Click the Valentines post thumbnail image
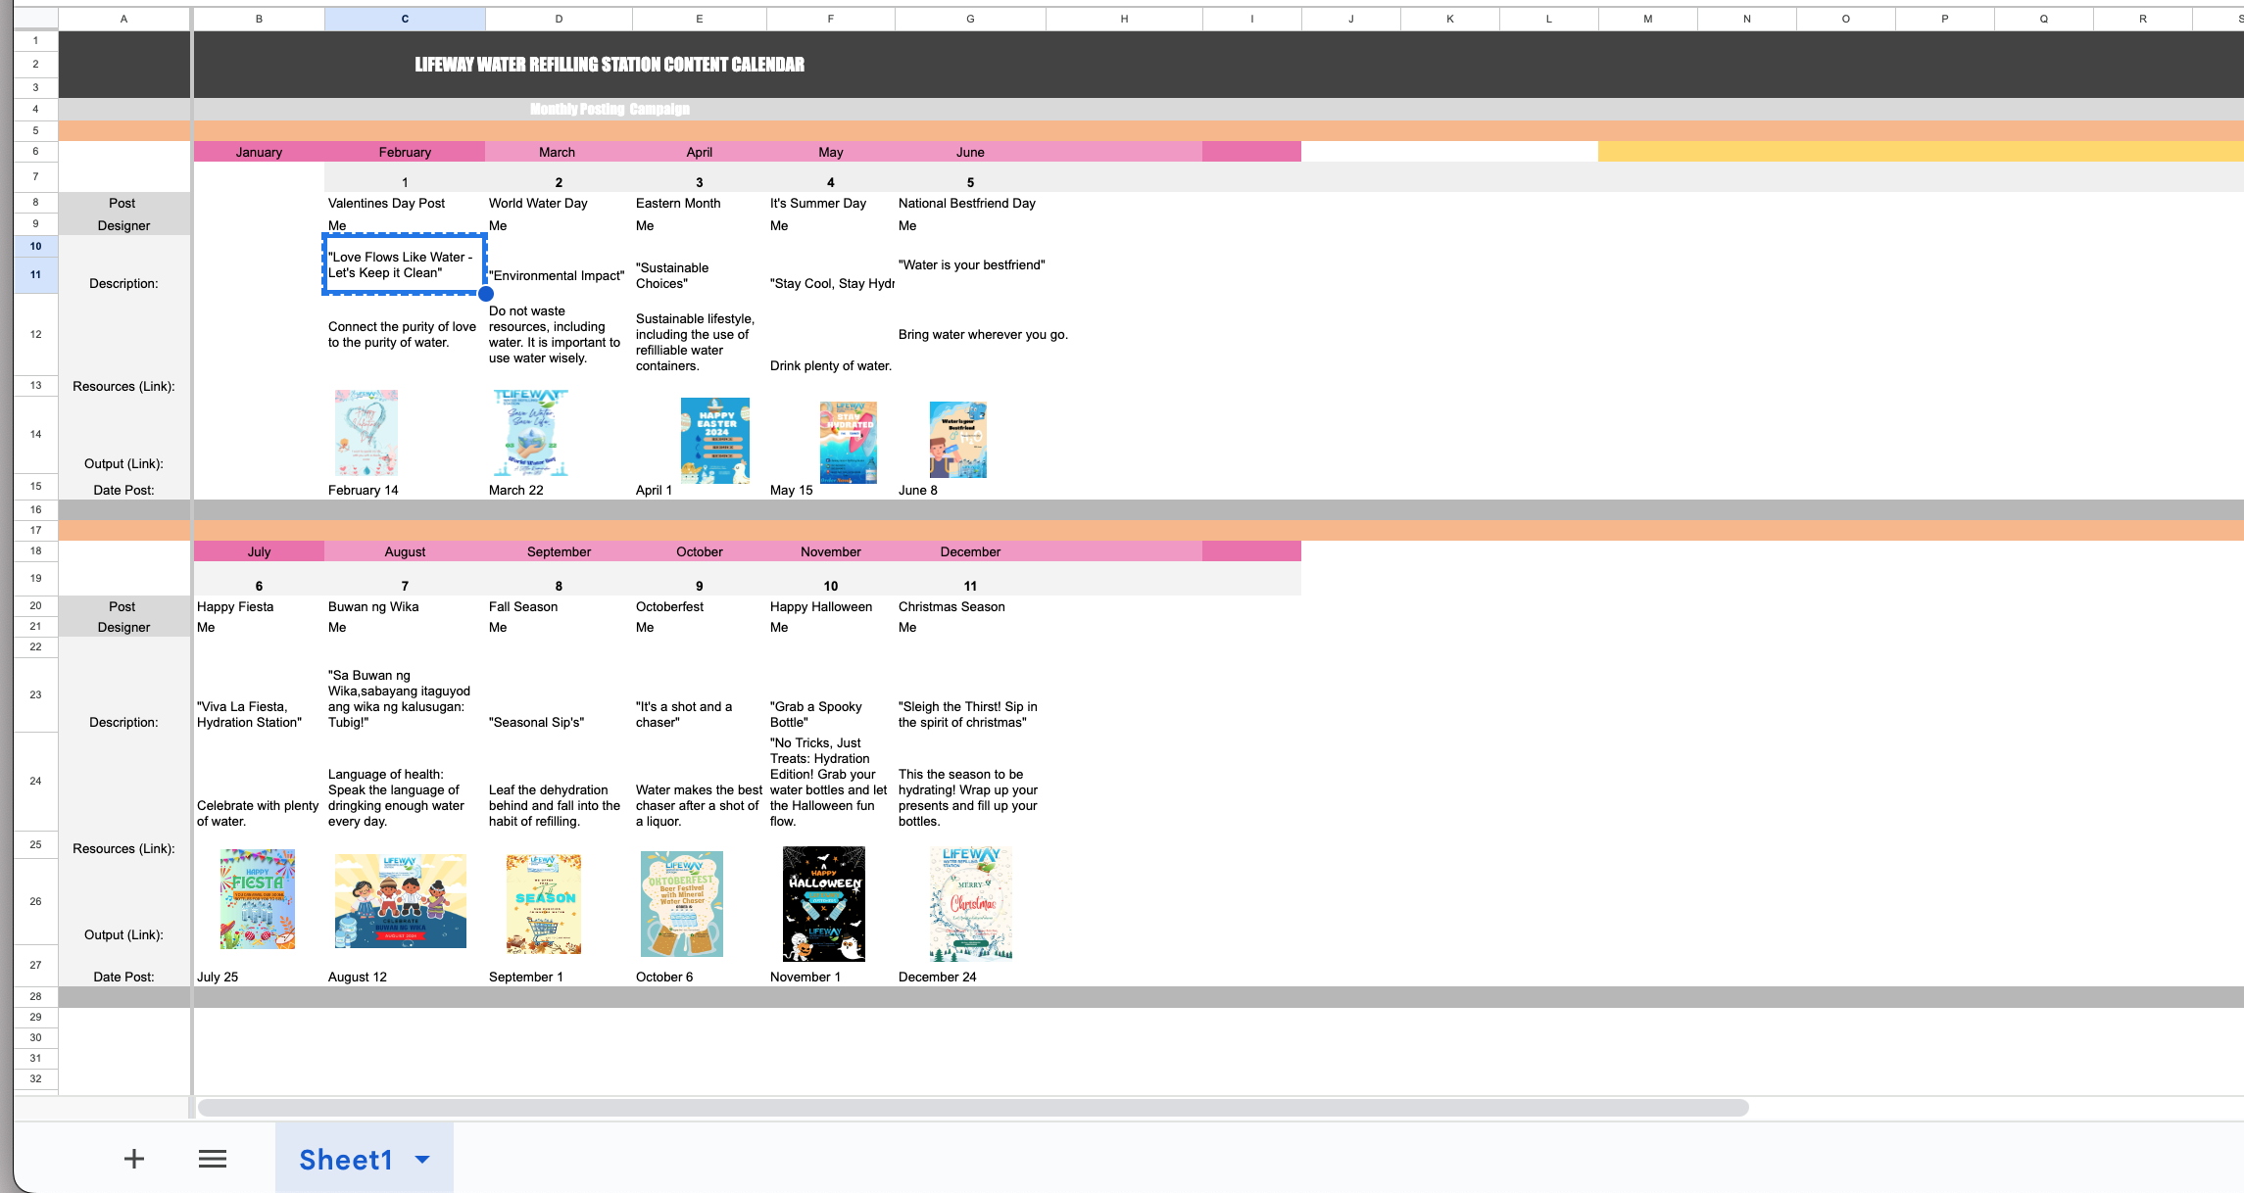The height and width of the screenshot is (1193, 2244). 366,432
